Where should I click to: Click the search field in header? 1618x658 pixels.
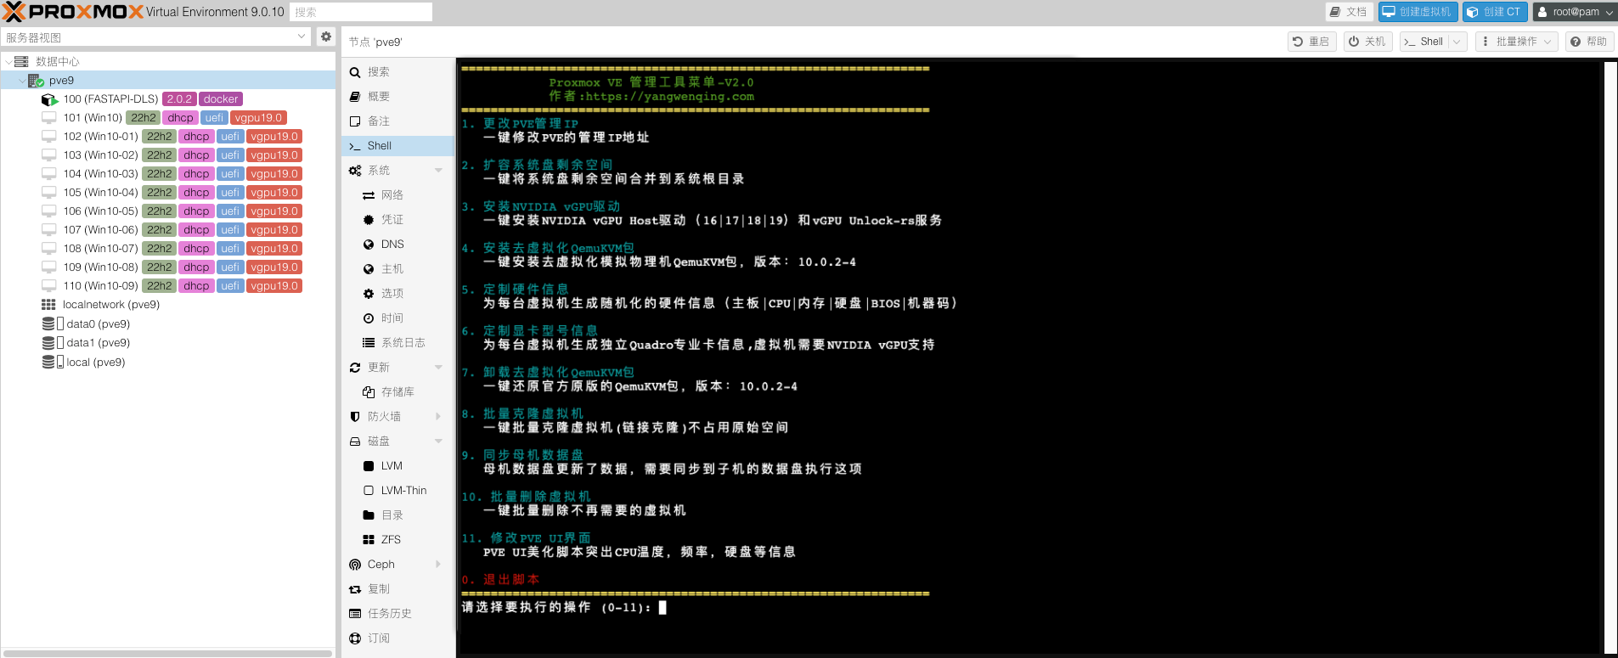click(361, 12)
